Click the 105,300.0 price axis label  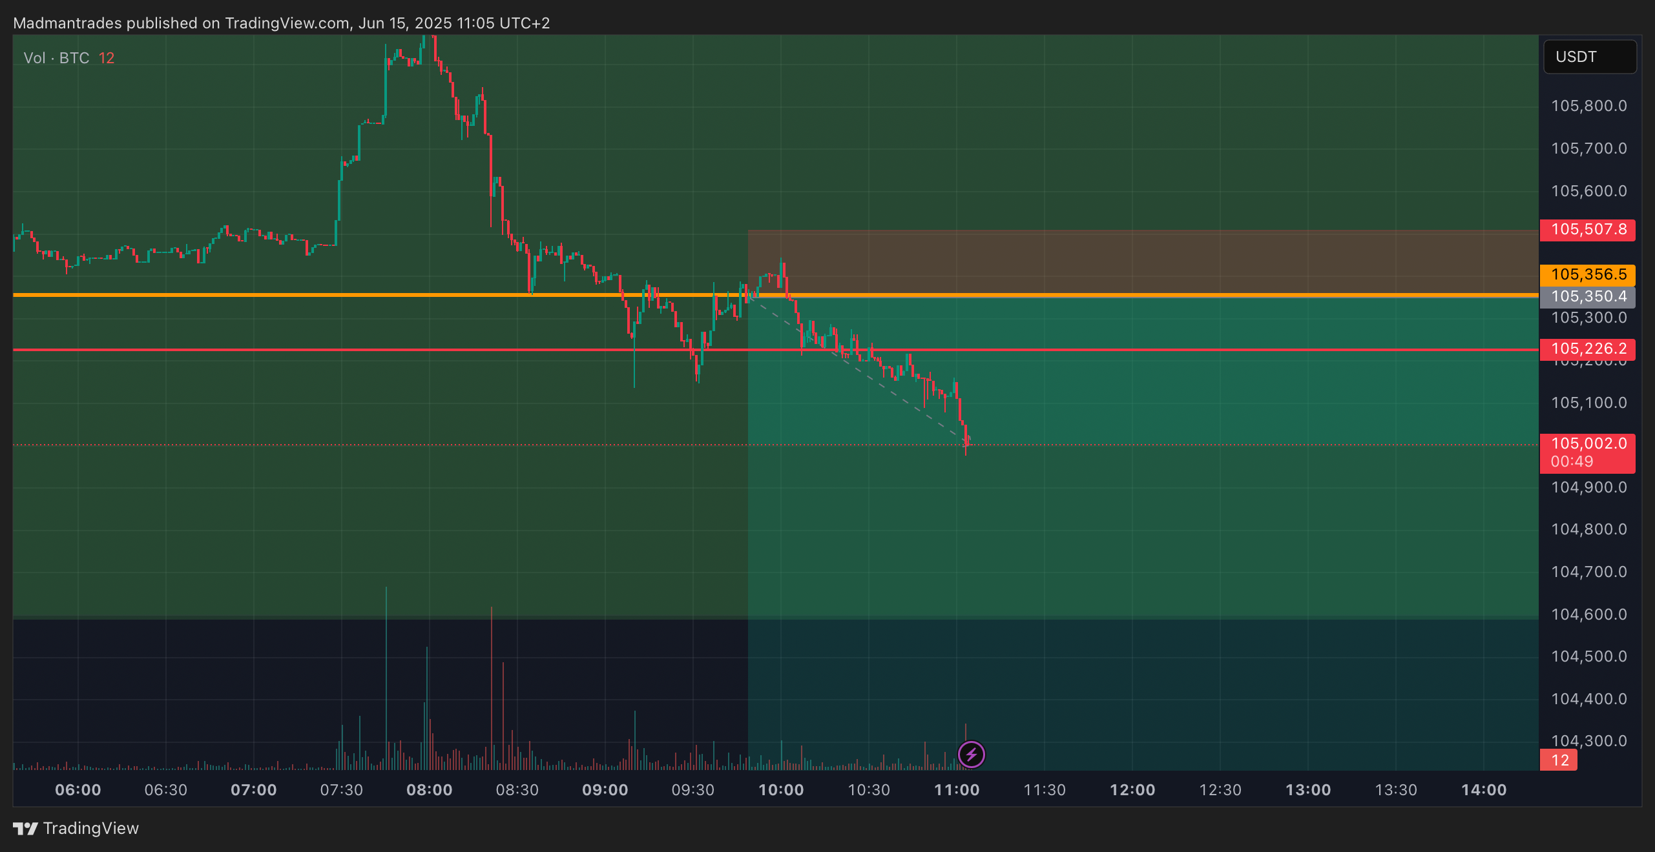pyautogui.click(x=1588, y=318)
